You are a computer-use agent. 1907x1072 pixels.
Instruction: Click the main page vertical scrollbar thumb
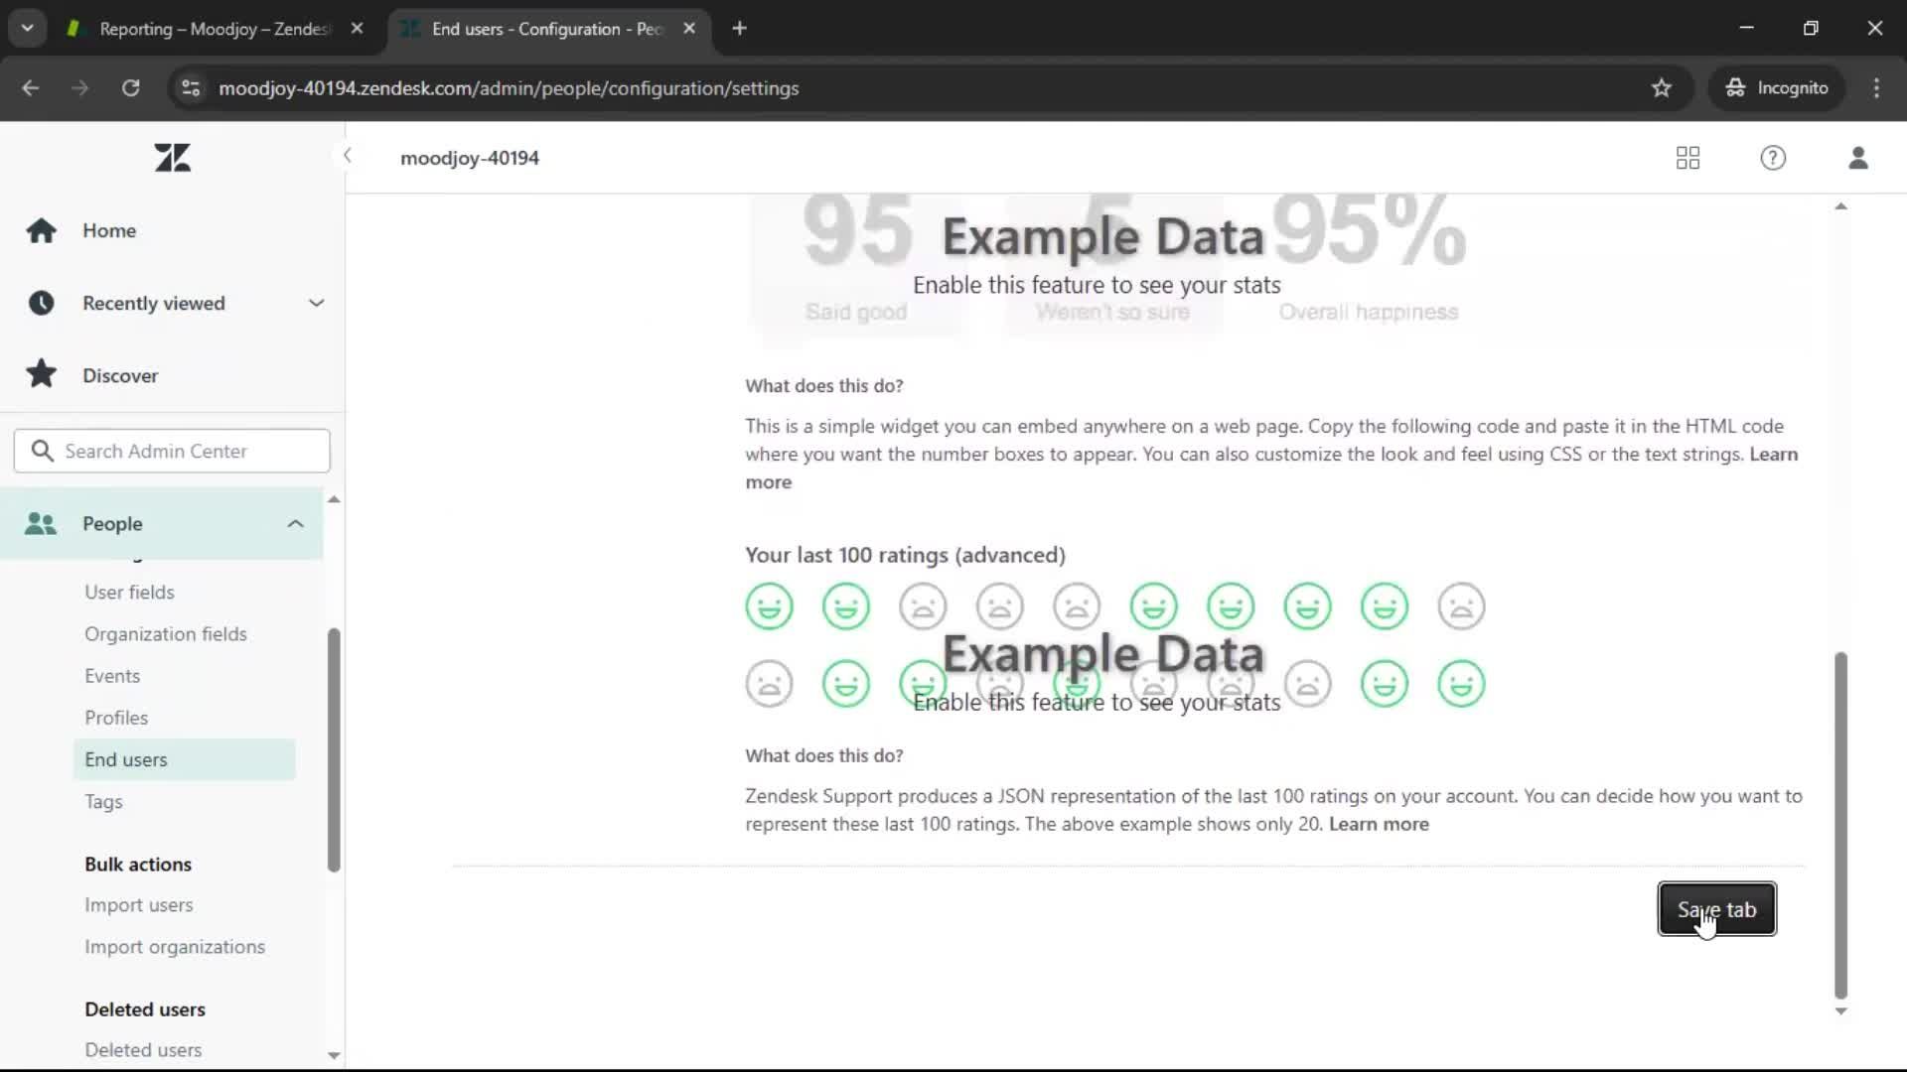[x=1840, y=825]
